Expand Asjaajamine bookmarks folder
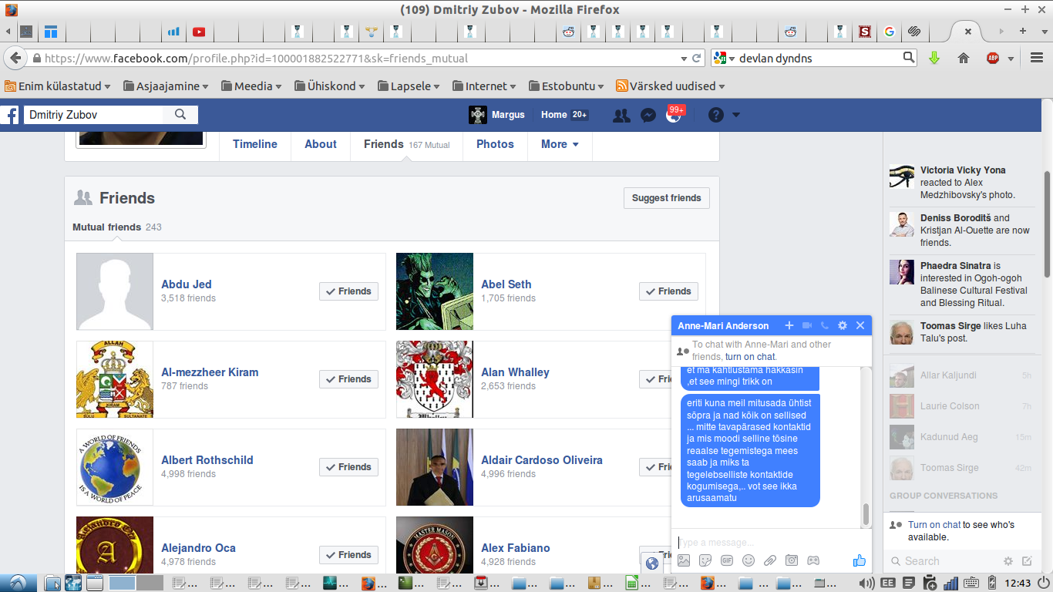 tap(167, 86)
